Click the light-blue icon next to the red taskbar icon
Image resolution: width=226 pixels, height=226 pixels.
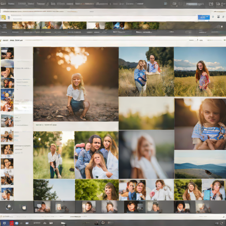(16, 223)
